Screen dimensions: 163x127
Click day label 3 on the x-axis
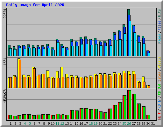(x=20, y=124)
